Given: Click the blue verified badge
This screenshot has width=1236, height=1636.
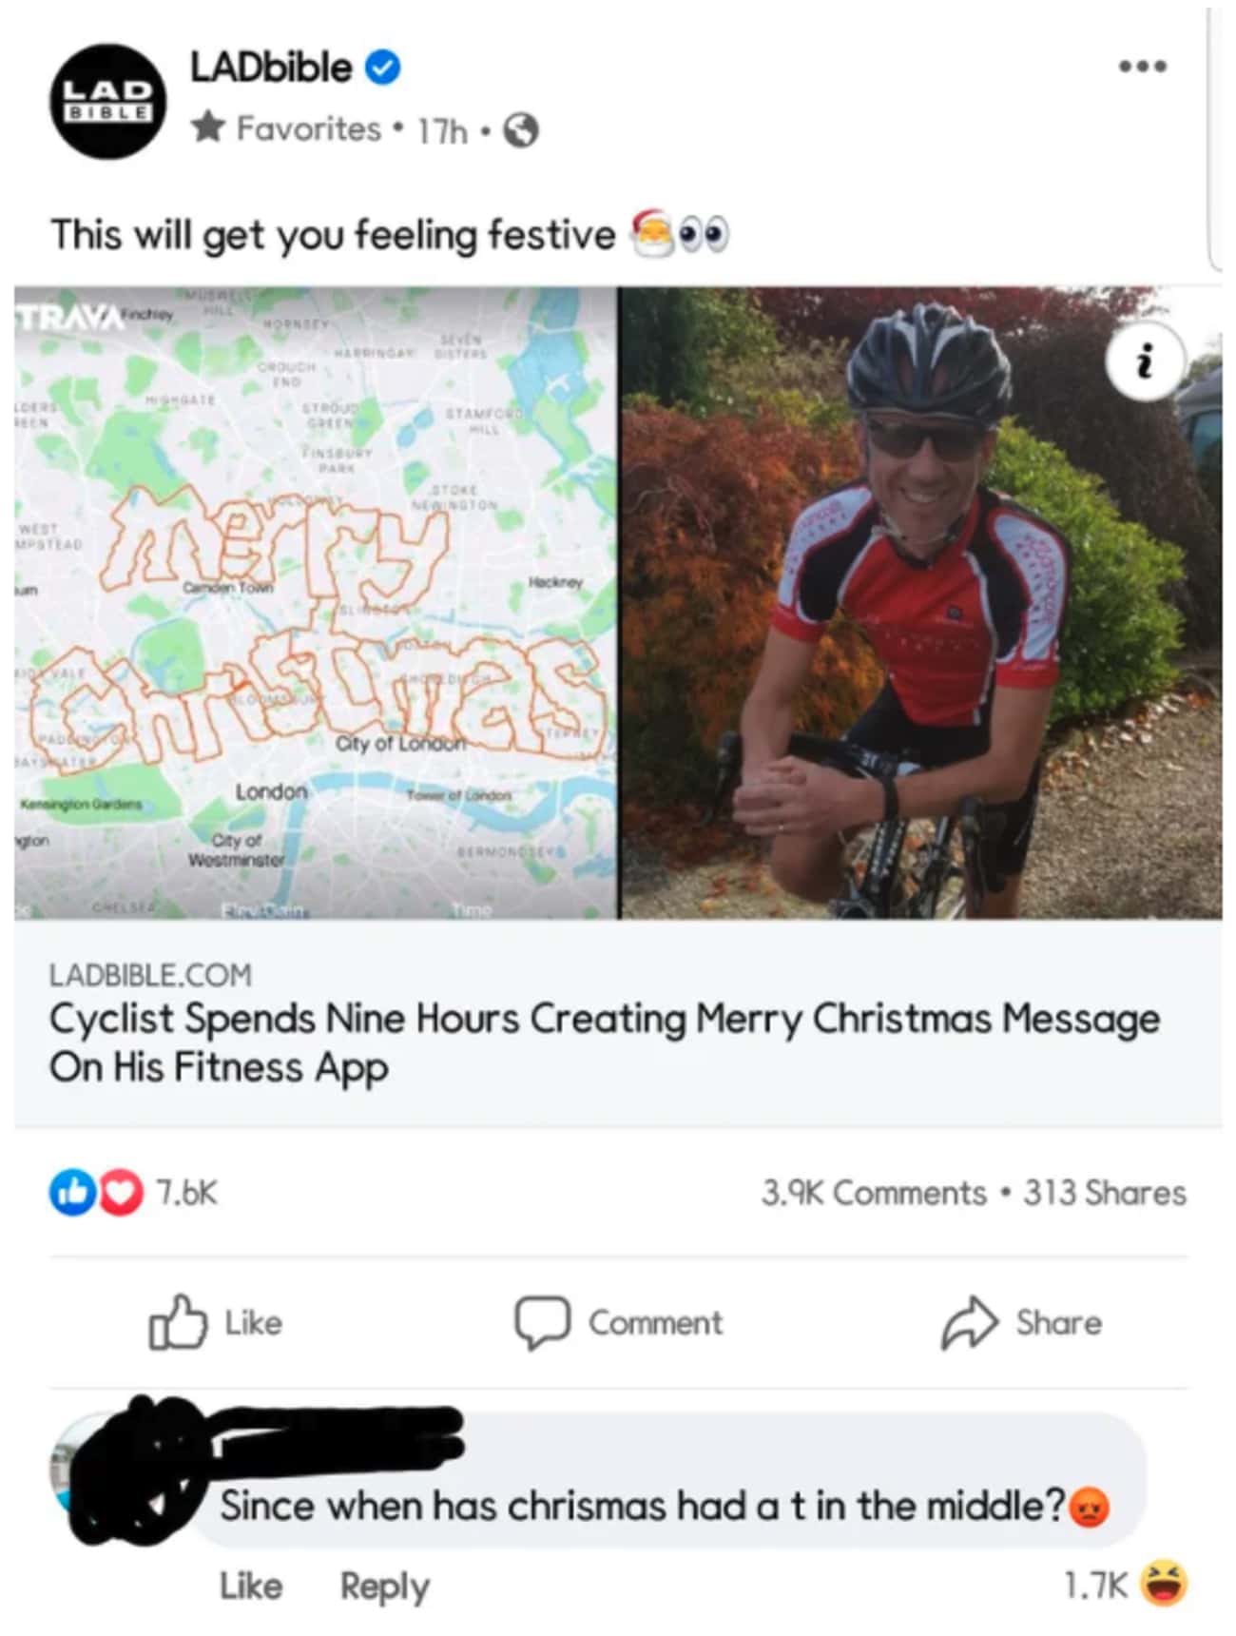Looking at the screenshot, I should 383,68.
